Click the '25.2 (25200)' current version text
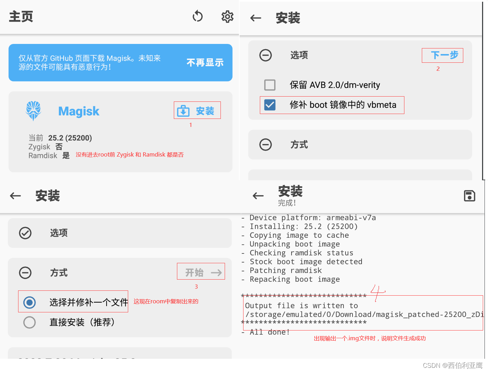The image size is (488, 372). coord(70,138)
